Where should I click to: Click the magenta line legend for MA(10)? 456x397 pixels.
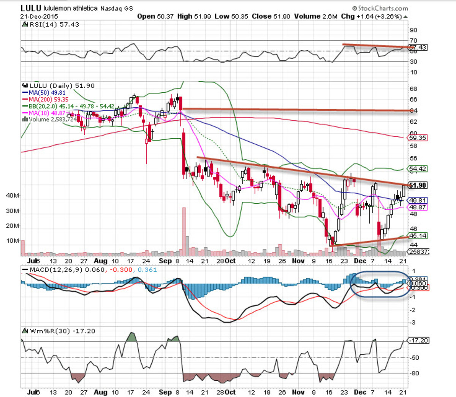(25, 113)
